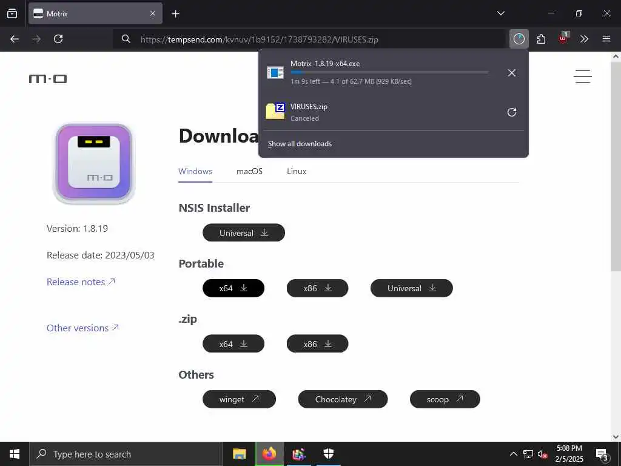Switch to the Linux tab

point(297,172)
